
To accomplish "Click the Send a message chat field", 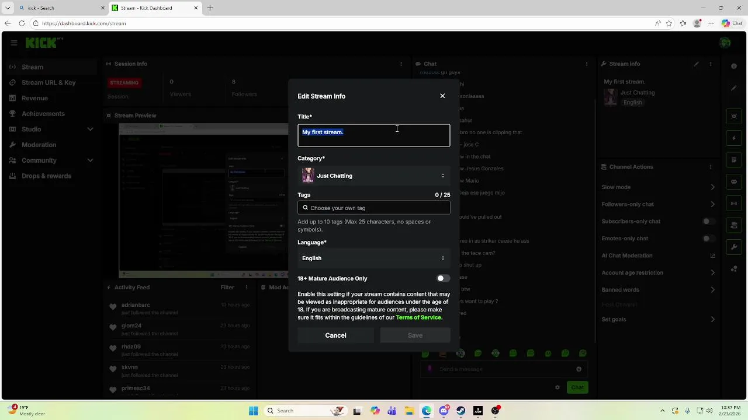I will pyautogui.click(x=504, y=369).
